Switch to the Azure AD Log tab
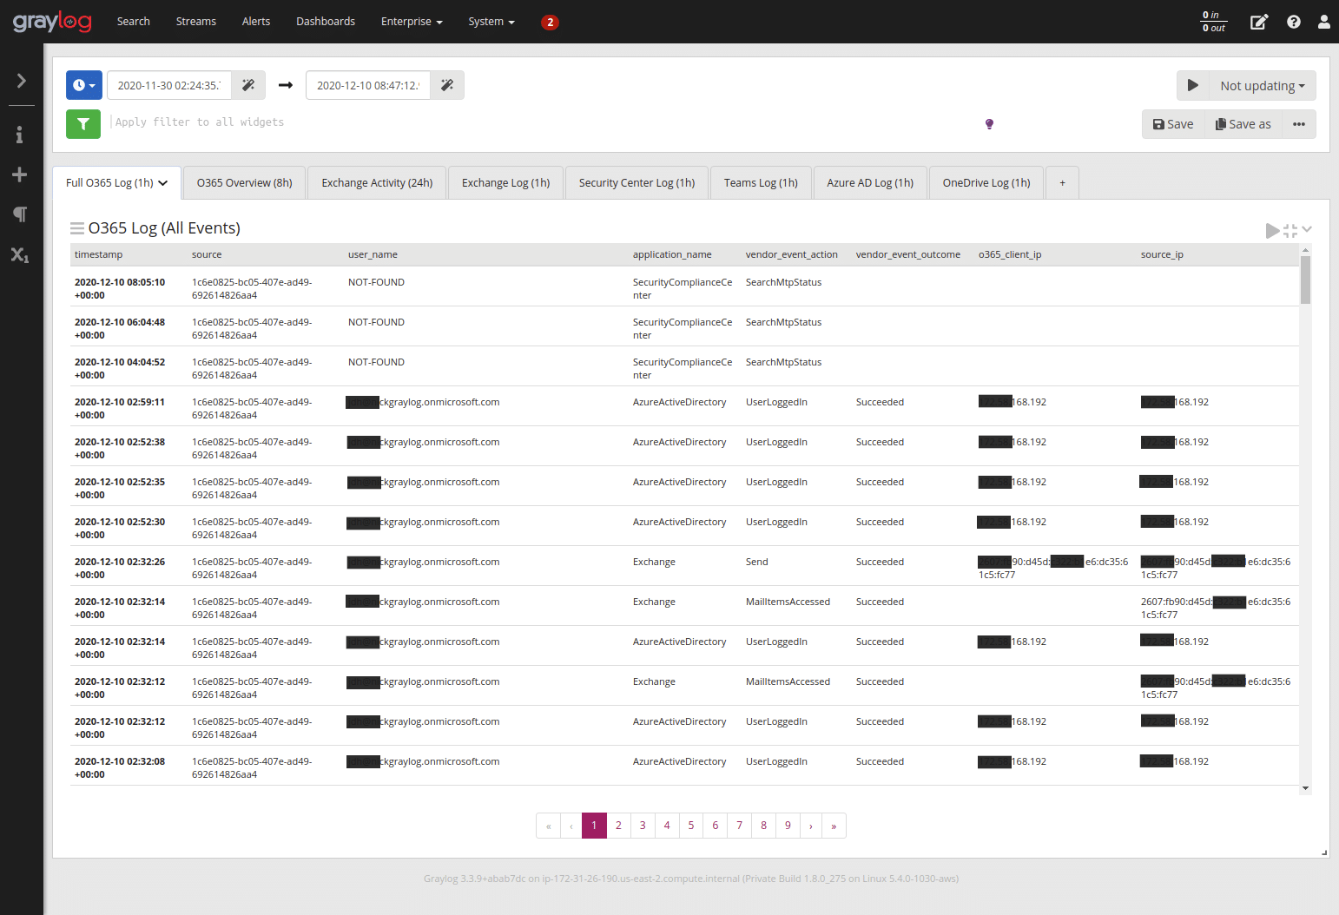The width and height of the screenshot is (1339, 915). (x=869, y=182)
